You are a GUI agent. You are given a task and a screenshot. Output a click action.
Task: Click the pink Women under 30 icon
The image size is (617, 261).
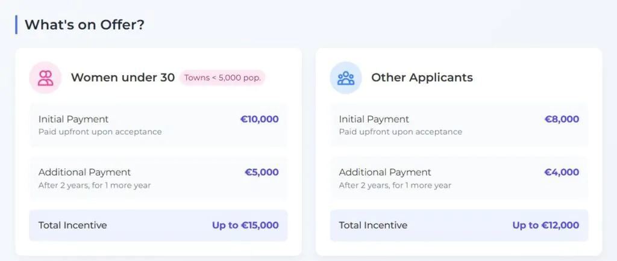coord(45,78)
